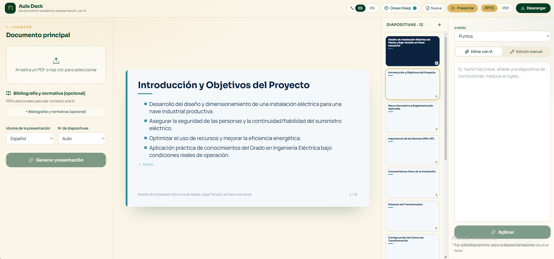Click the AI instruction text area
The height and width of the screenshot is (259, 554).
click(x=502, y=142)
